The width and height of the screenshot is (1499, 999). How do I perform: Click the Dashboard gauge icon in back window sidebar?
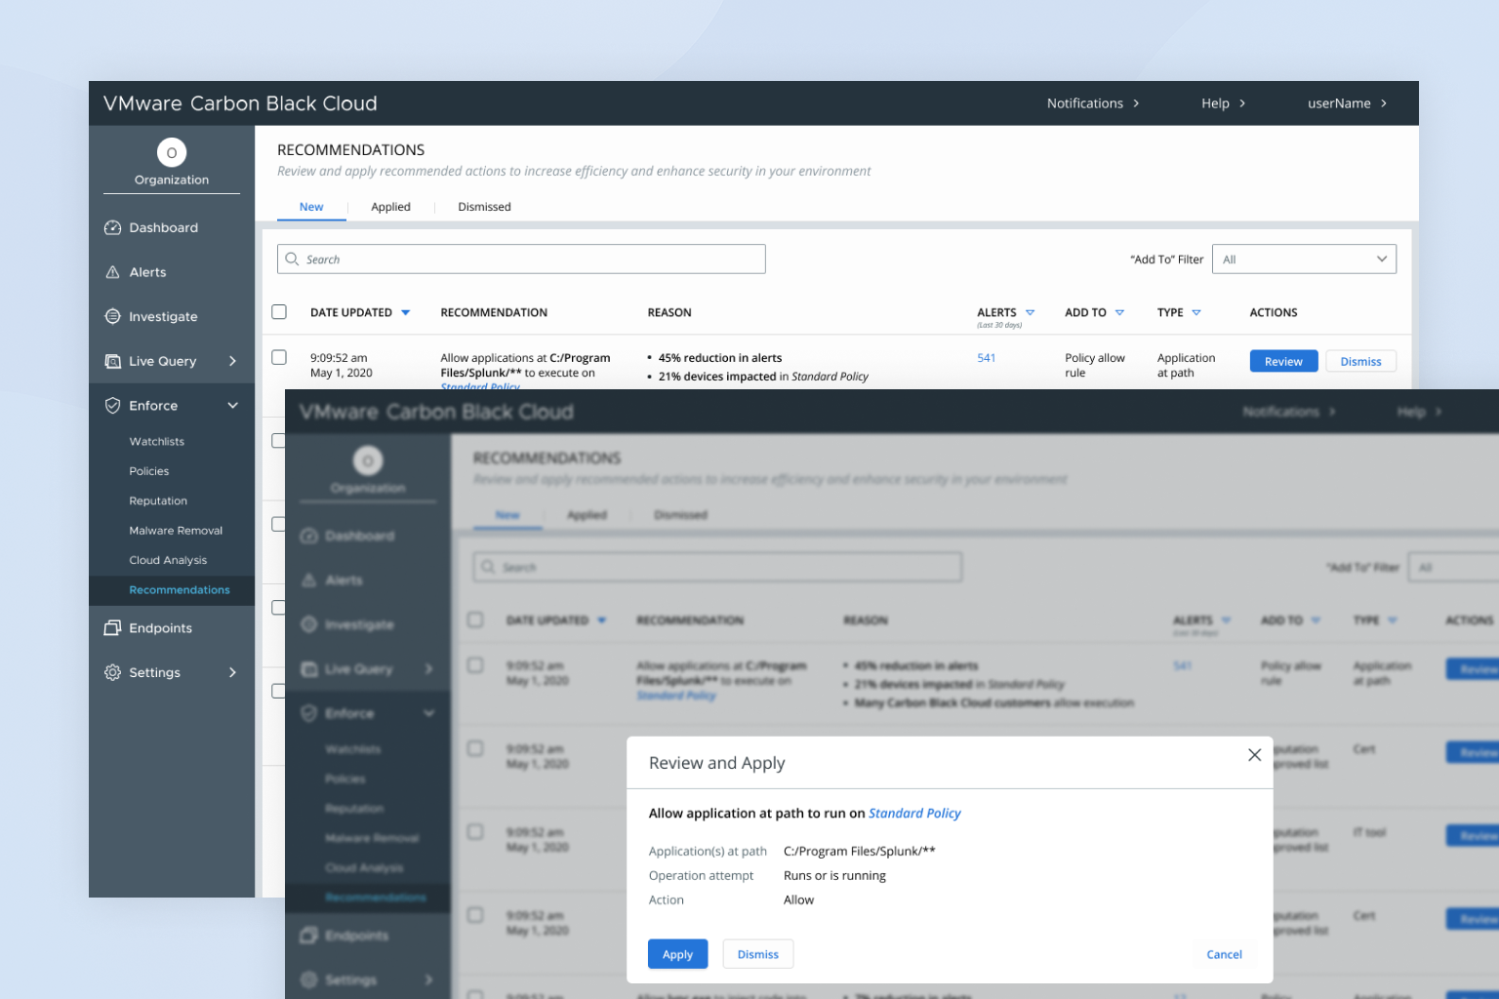coord(112,227)
